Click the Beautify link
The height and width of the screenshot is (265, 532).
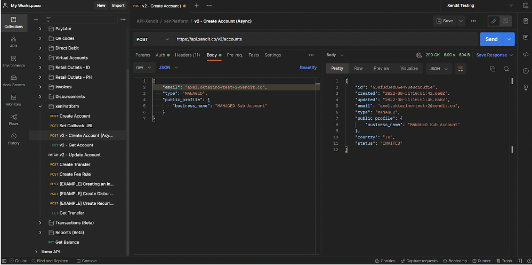[x=308, y=68]
